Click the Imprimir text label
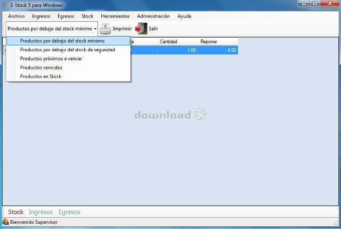341x229 pixels. click(x=122, y=29)
